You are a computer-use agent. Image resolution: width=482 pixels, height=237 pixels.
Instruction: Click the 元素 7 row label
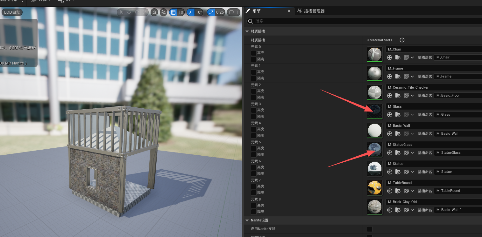coord(256,180)
